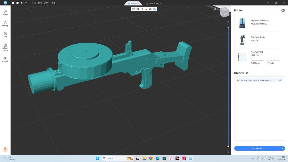Select the box selection tool in view toolbar
Viewport: 288px width, 162px height.
click(x=146, y=9)
